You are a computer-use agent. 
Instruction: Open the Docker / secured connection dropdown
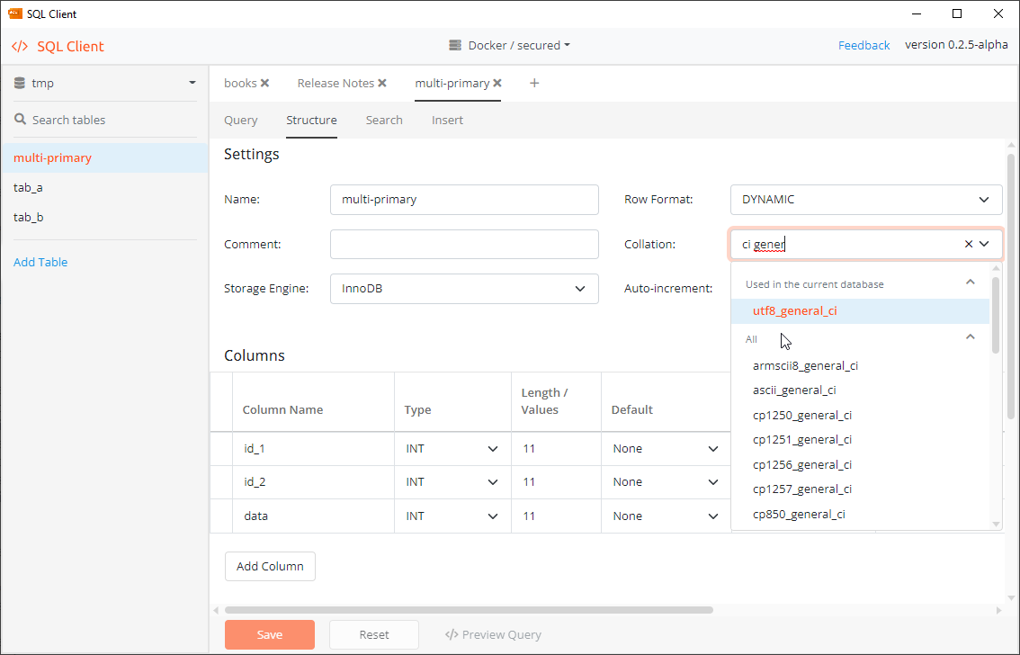coord(509,45)
